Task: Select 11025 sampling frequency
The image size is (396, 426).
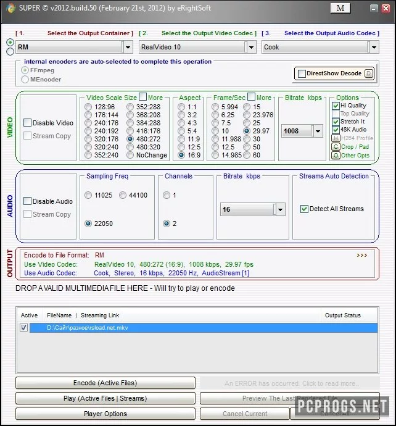Action: tap(88, 195)
